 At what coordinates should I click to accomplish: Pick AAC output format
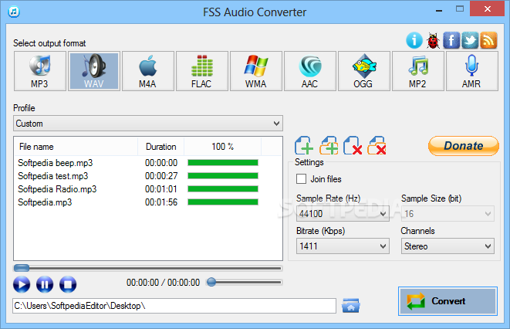(x=310, y=71)
